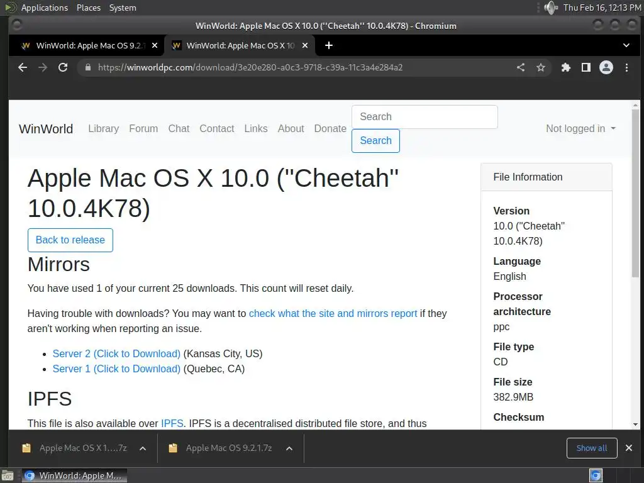Toggle the browser side panel

point(586,67)
